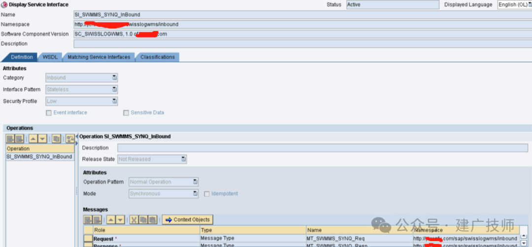Click delete line icon in Messages toolbar
This screenshot has height=247, width=532.
tap(97, 219)
